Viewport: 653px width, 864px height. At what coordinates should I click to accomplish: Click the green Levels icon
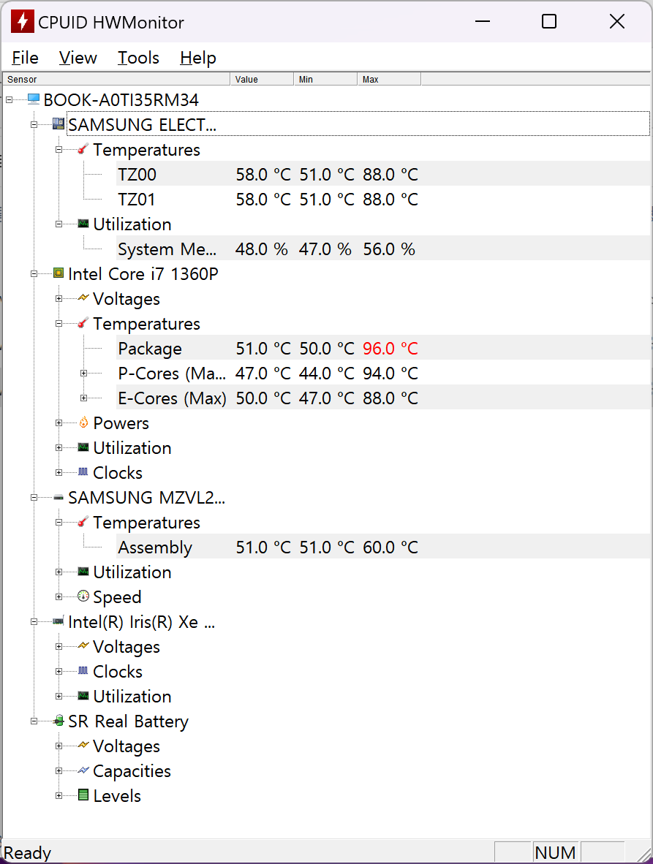pyautogui.click(x=83, y=795)
